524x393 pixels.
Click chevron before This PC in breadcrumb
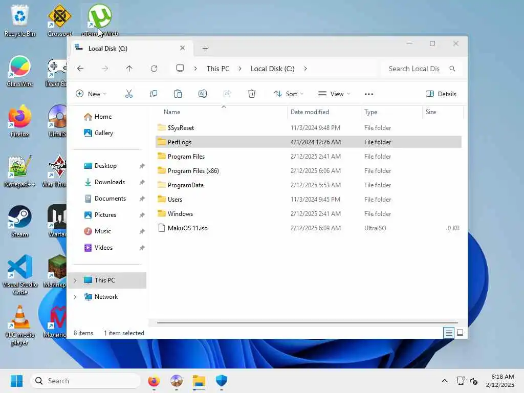click(x=195, y=69)
